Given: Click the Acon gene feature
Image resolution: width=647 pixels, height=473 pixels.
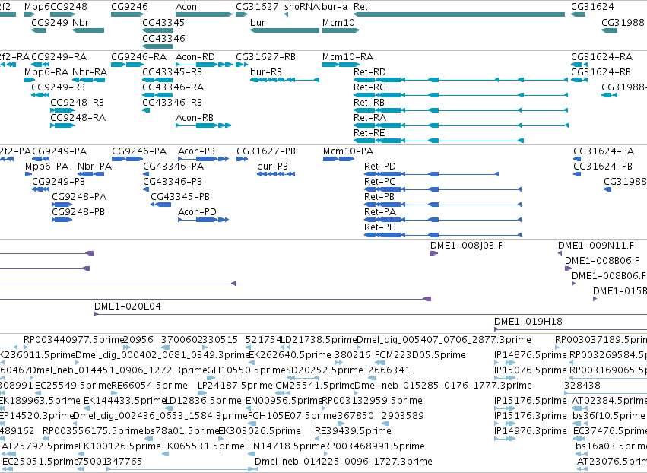Looking at the screenshot, I should tap(205, 14).
